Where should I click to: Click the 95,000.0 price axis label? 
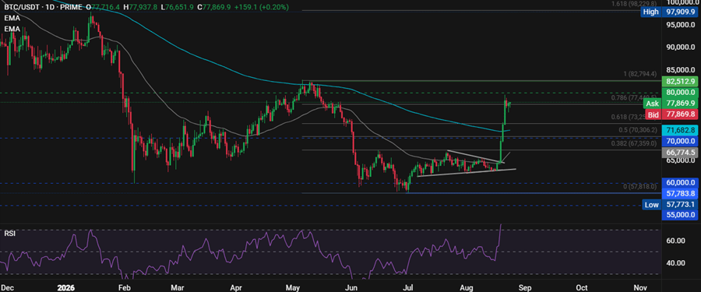click(681, 25)
